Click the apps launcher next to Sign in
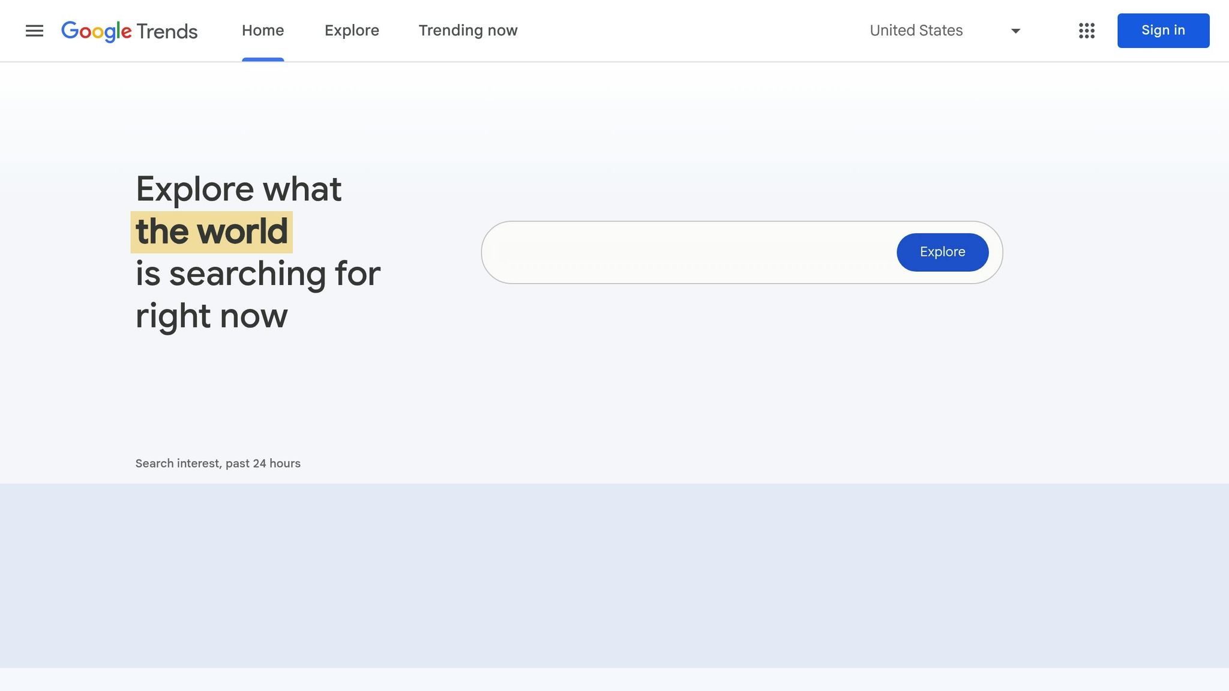The image size is (1229, 691). click(1086, 31)
